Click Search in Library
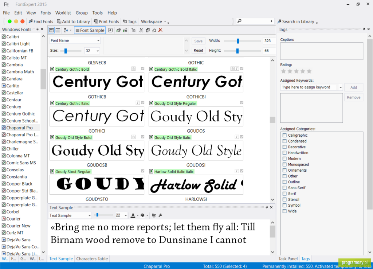Image resolution: width=373 pixels, height=269 pixels. click(x=296, y=22)
